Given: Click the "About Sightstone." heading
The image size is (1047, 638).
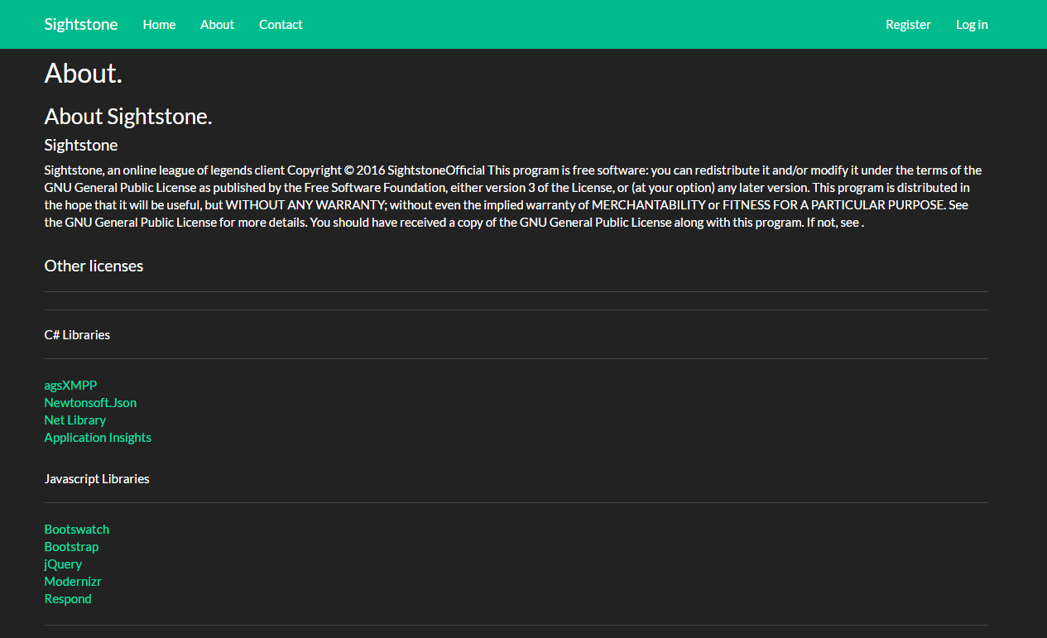Looking at the screenshot, I should 128,116.
